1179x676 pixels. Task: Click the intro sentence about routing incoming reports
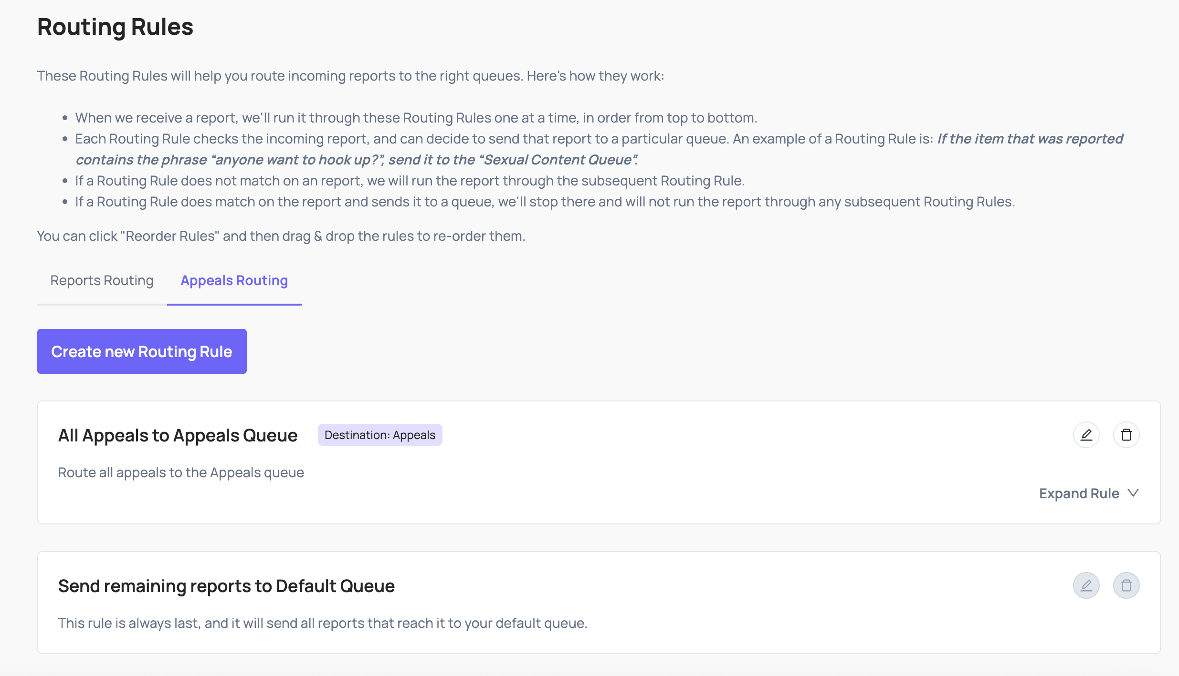coord(350,76)
